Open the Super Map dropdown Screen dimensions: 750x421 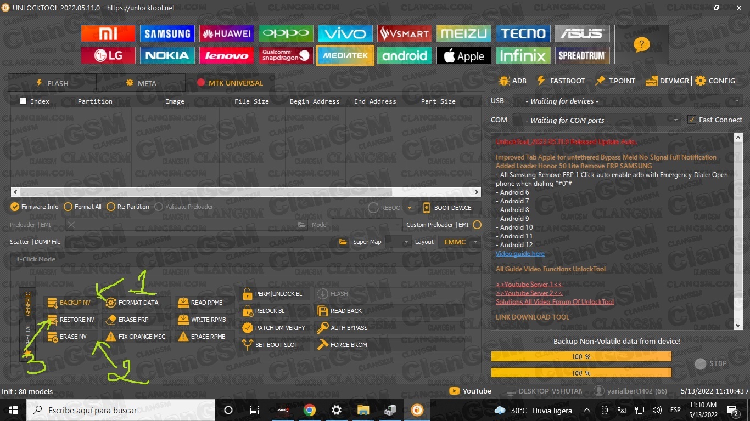[x=398, y=242]
